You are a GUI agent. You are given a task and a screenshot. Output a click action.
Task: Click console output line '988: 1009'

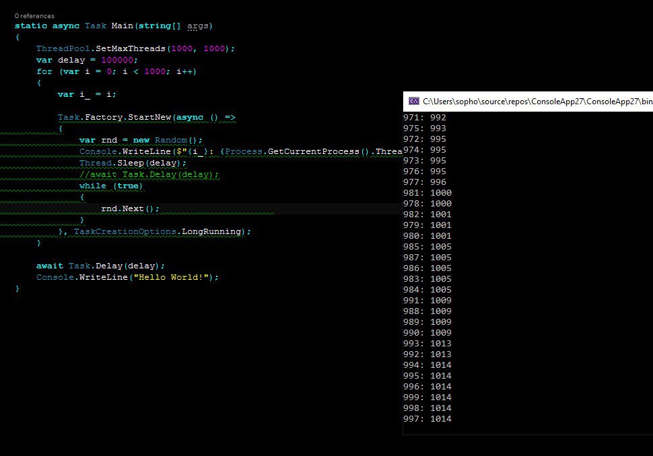point(427,311)
